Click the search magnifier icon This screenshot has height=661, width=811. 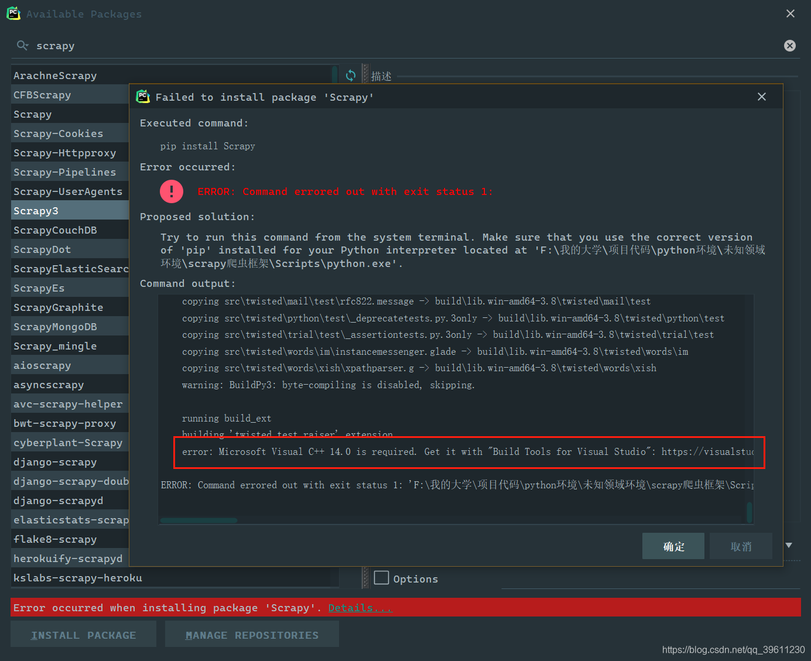pos(22,45)
